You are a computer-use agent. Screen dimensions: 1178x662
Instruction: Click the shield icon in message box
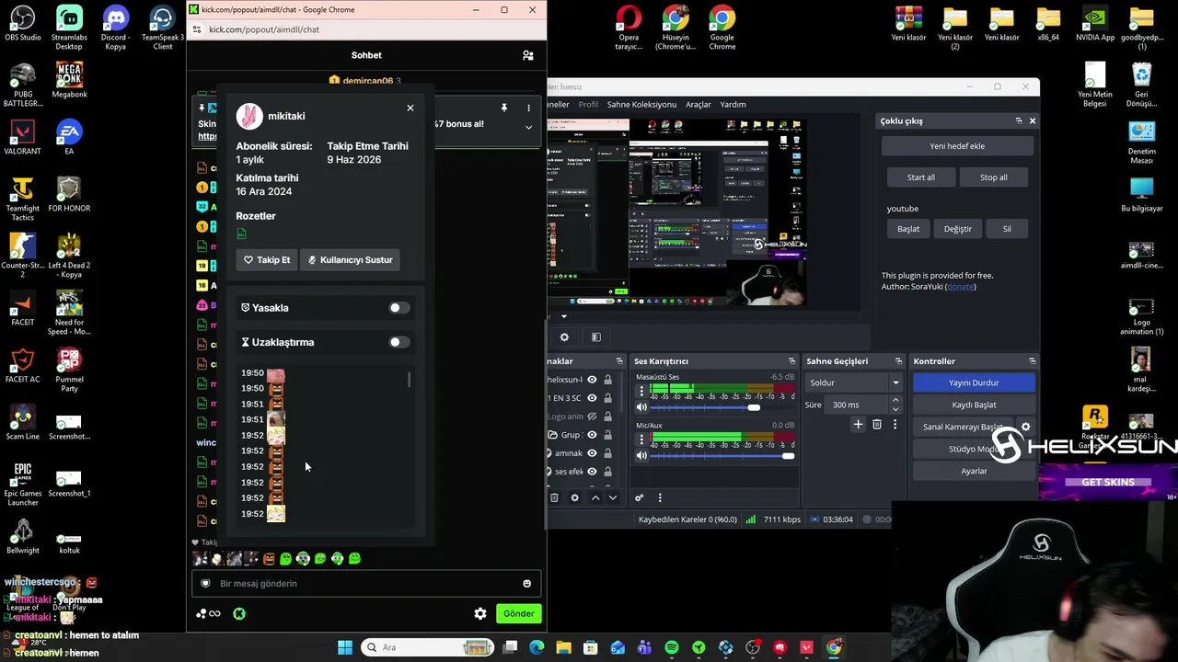[x=206, y=584]
